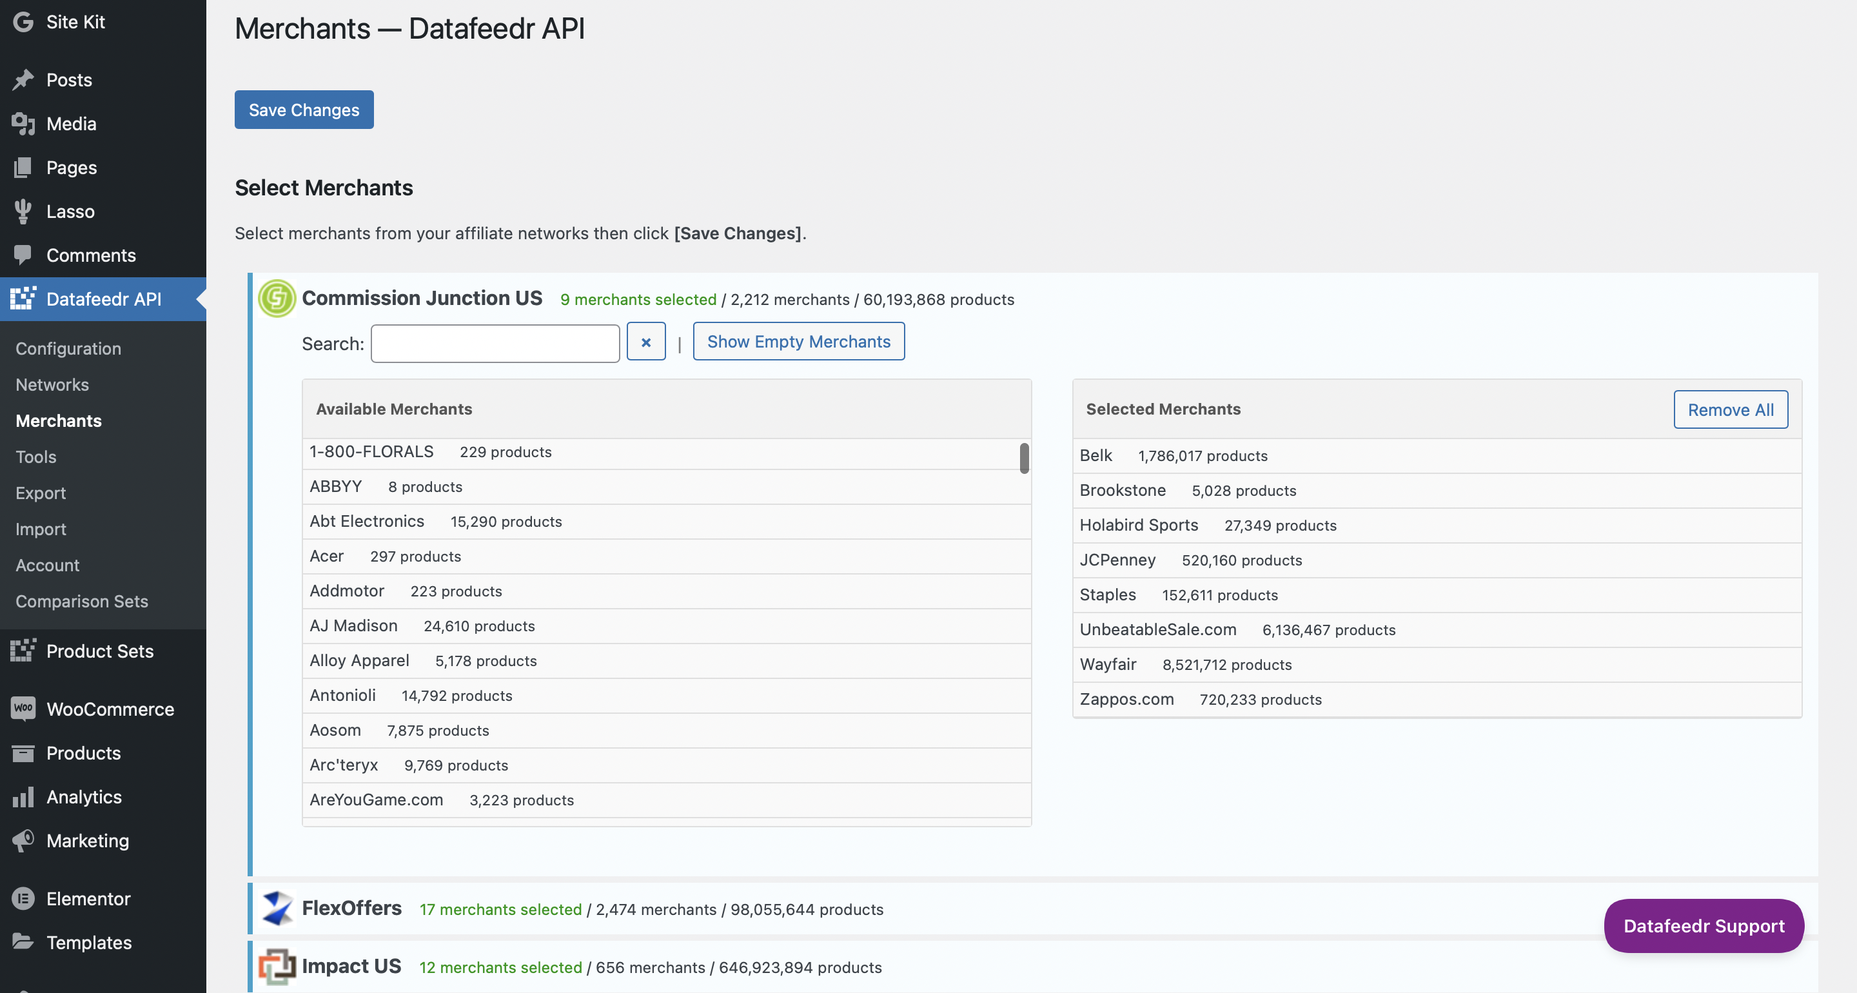
Task: Add AJ Madison merchant
Action: pyautogui.click(x=666, y=626)
